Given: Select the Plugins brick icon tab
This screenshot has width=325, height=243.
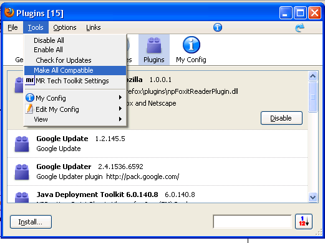Looking at the screenshot, I should 154,50.
